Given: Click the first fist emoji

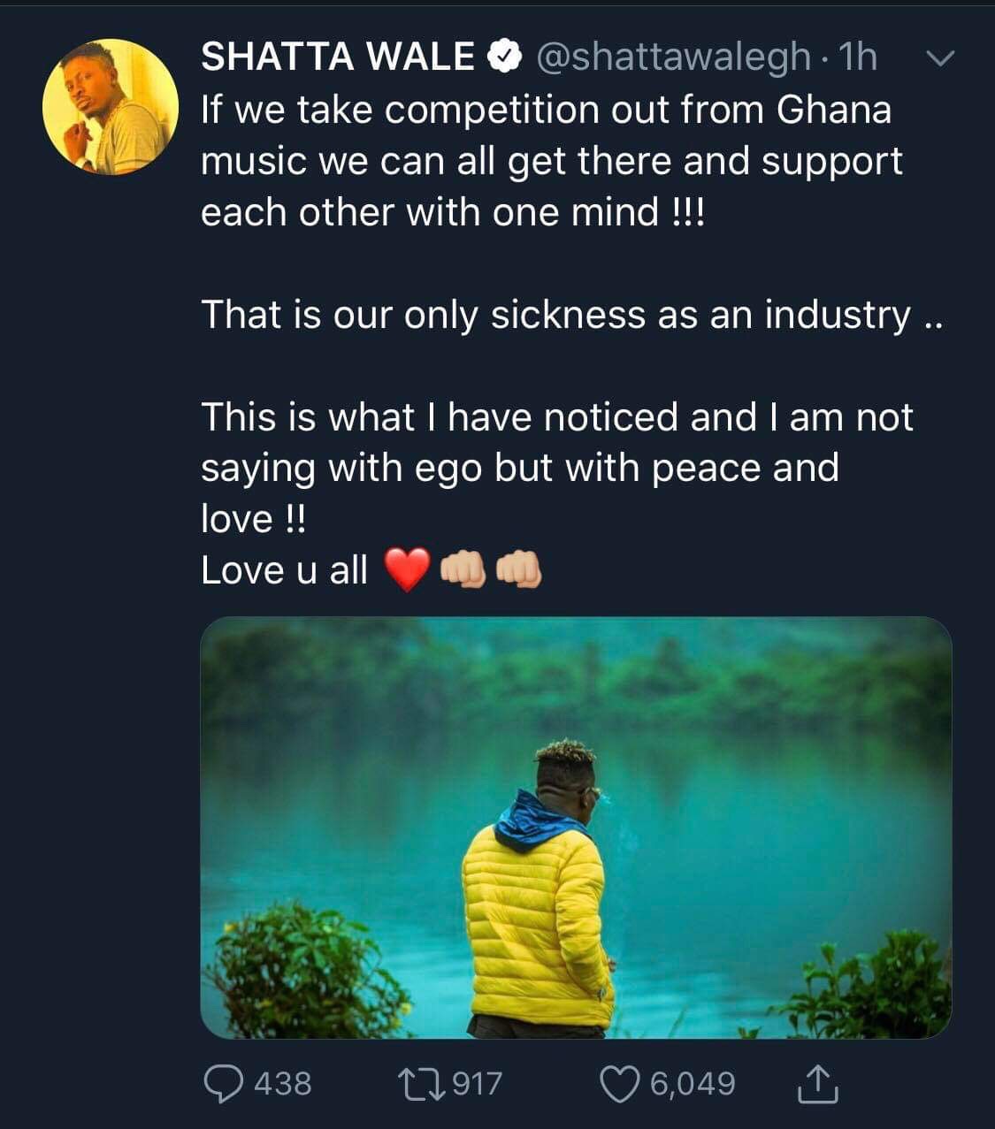Looking at the screenshot, I should pyautogui.click(x=463, y=568).
